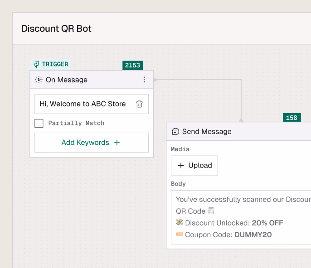Open the On Message three-dot options menu

point(144,80)
